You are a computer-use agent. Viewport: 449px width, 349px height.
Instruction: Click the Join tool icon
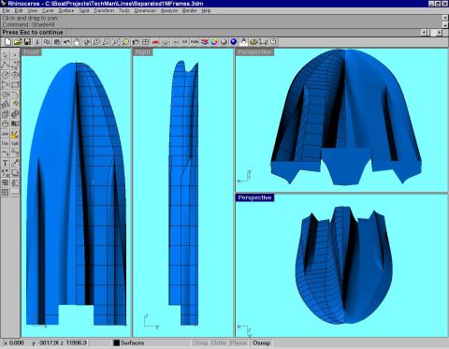coord(6,134)
